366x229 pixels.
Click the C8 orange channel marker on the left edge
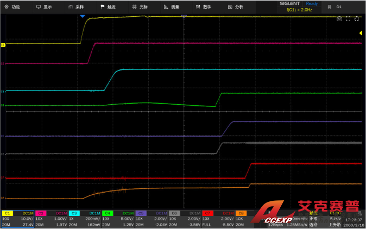pos(3,198)
